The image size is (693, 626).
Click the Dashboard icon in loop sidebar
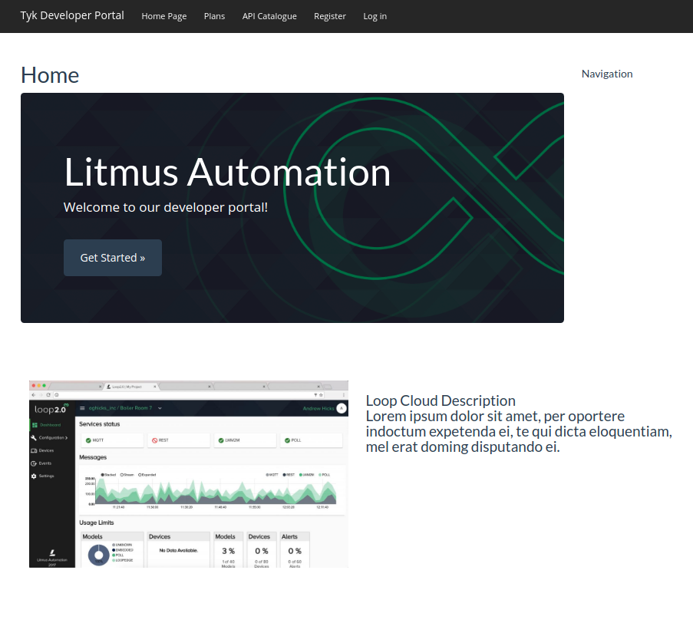click(x=35, y=425)
